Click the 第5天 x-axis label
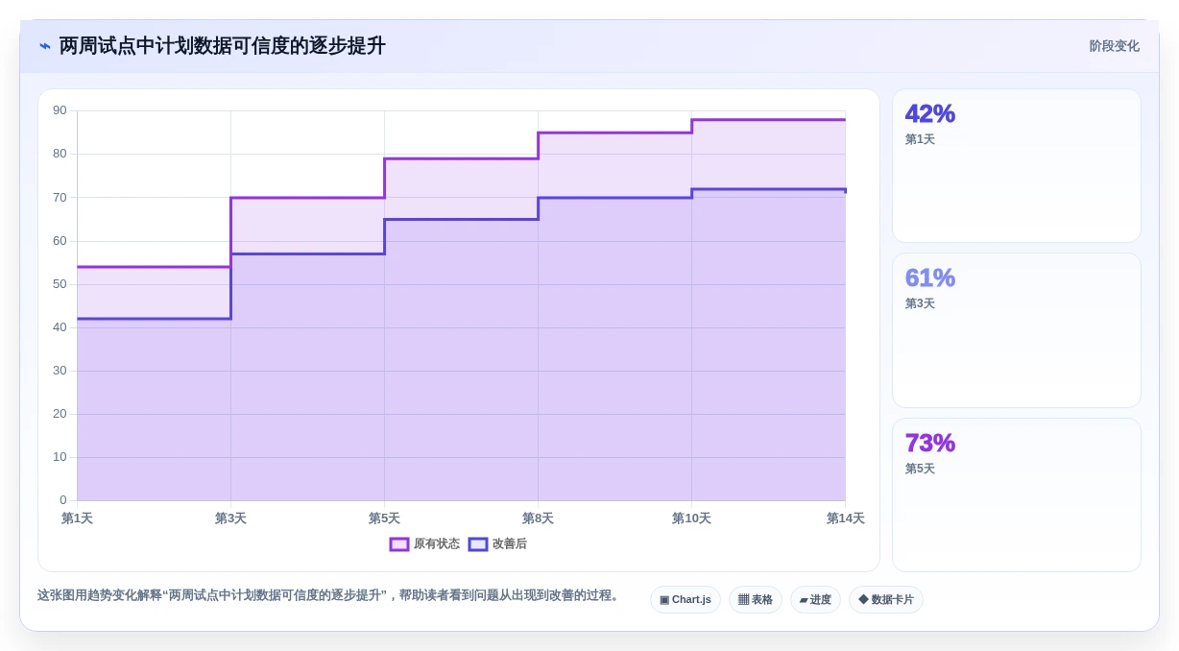1179x651 pixels. tap(384, 518)
